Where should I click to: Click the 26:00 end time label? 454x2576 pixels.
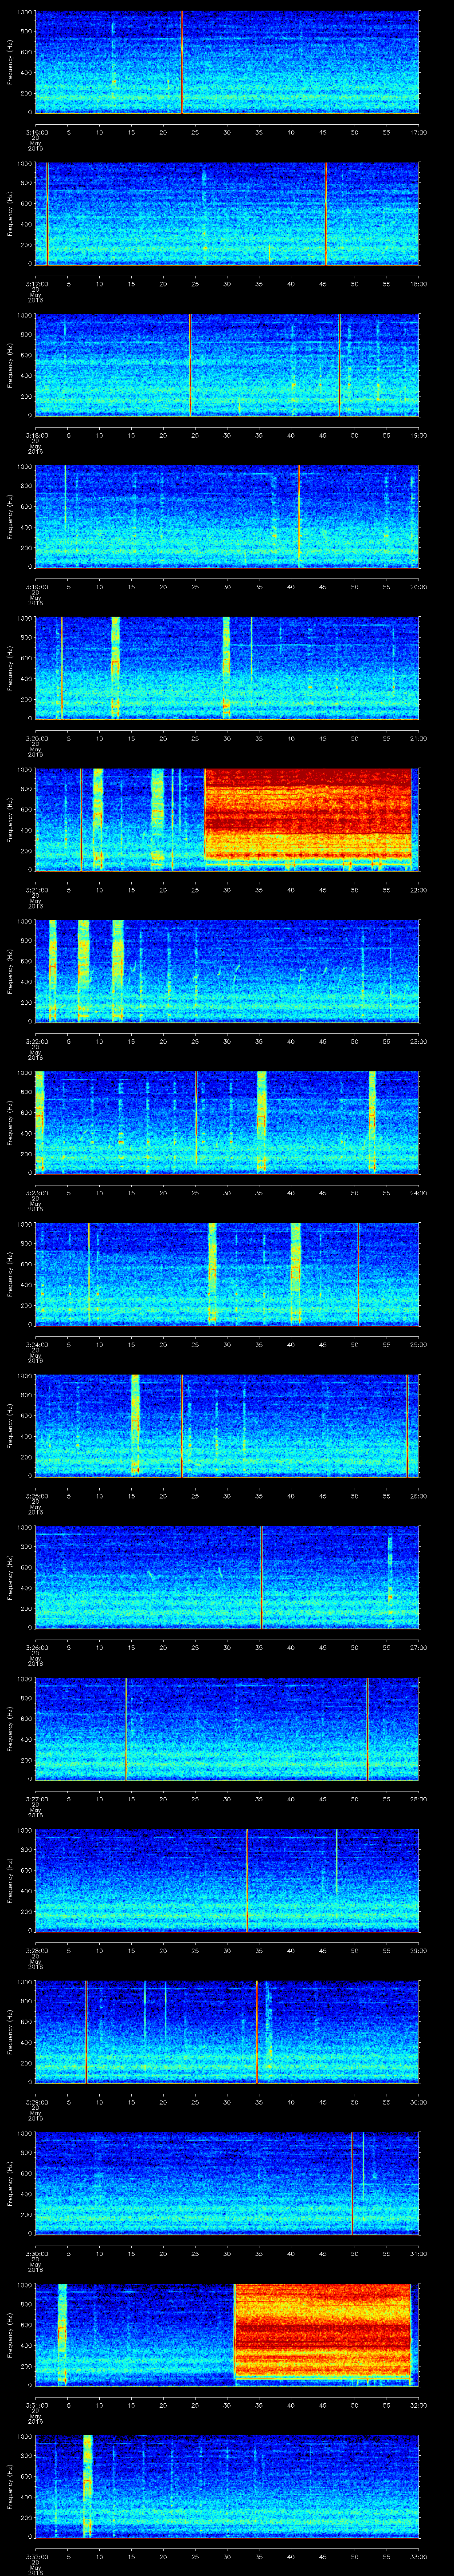tap(419, 1496)
